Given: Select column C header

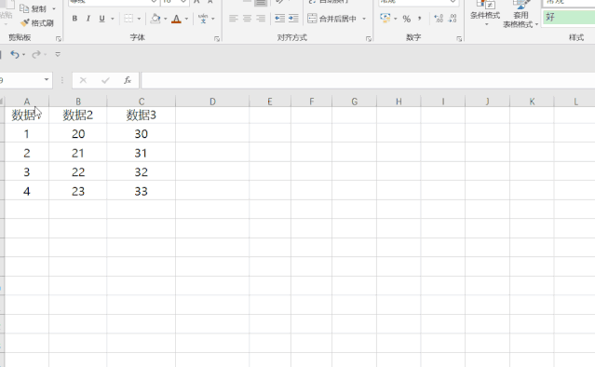Looking at the screenshot, I should (142, 102).
